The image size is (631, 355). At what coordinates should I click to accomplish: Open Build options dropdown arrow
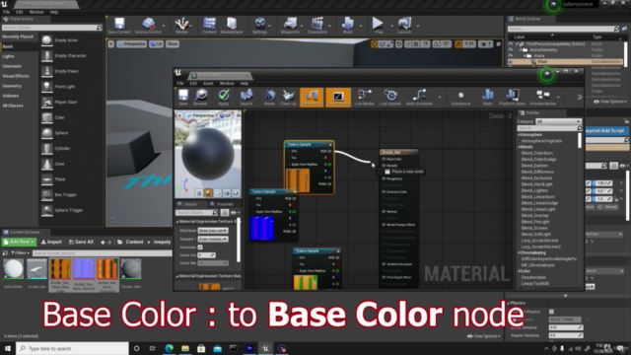[x=361, y=26]
